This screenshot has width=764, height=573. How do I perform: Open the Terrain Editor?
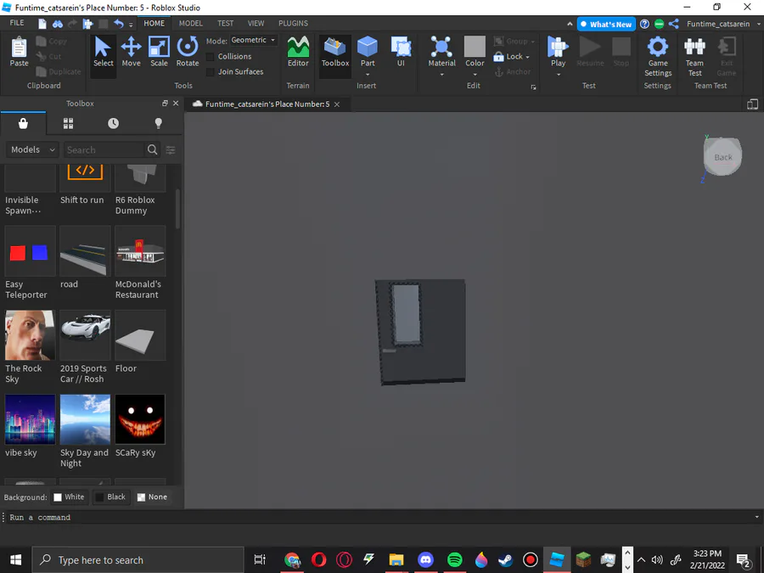pyautogui.click(x=298, y=51)
